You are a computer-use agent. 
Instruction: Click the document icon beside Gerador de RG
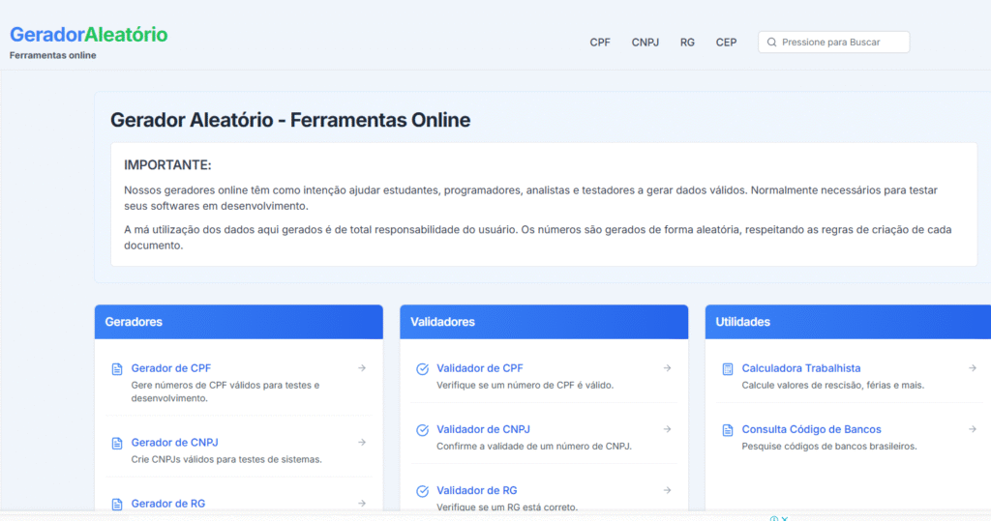(x=117, y=504)
